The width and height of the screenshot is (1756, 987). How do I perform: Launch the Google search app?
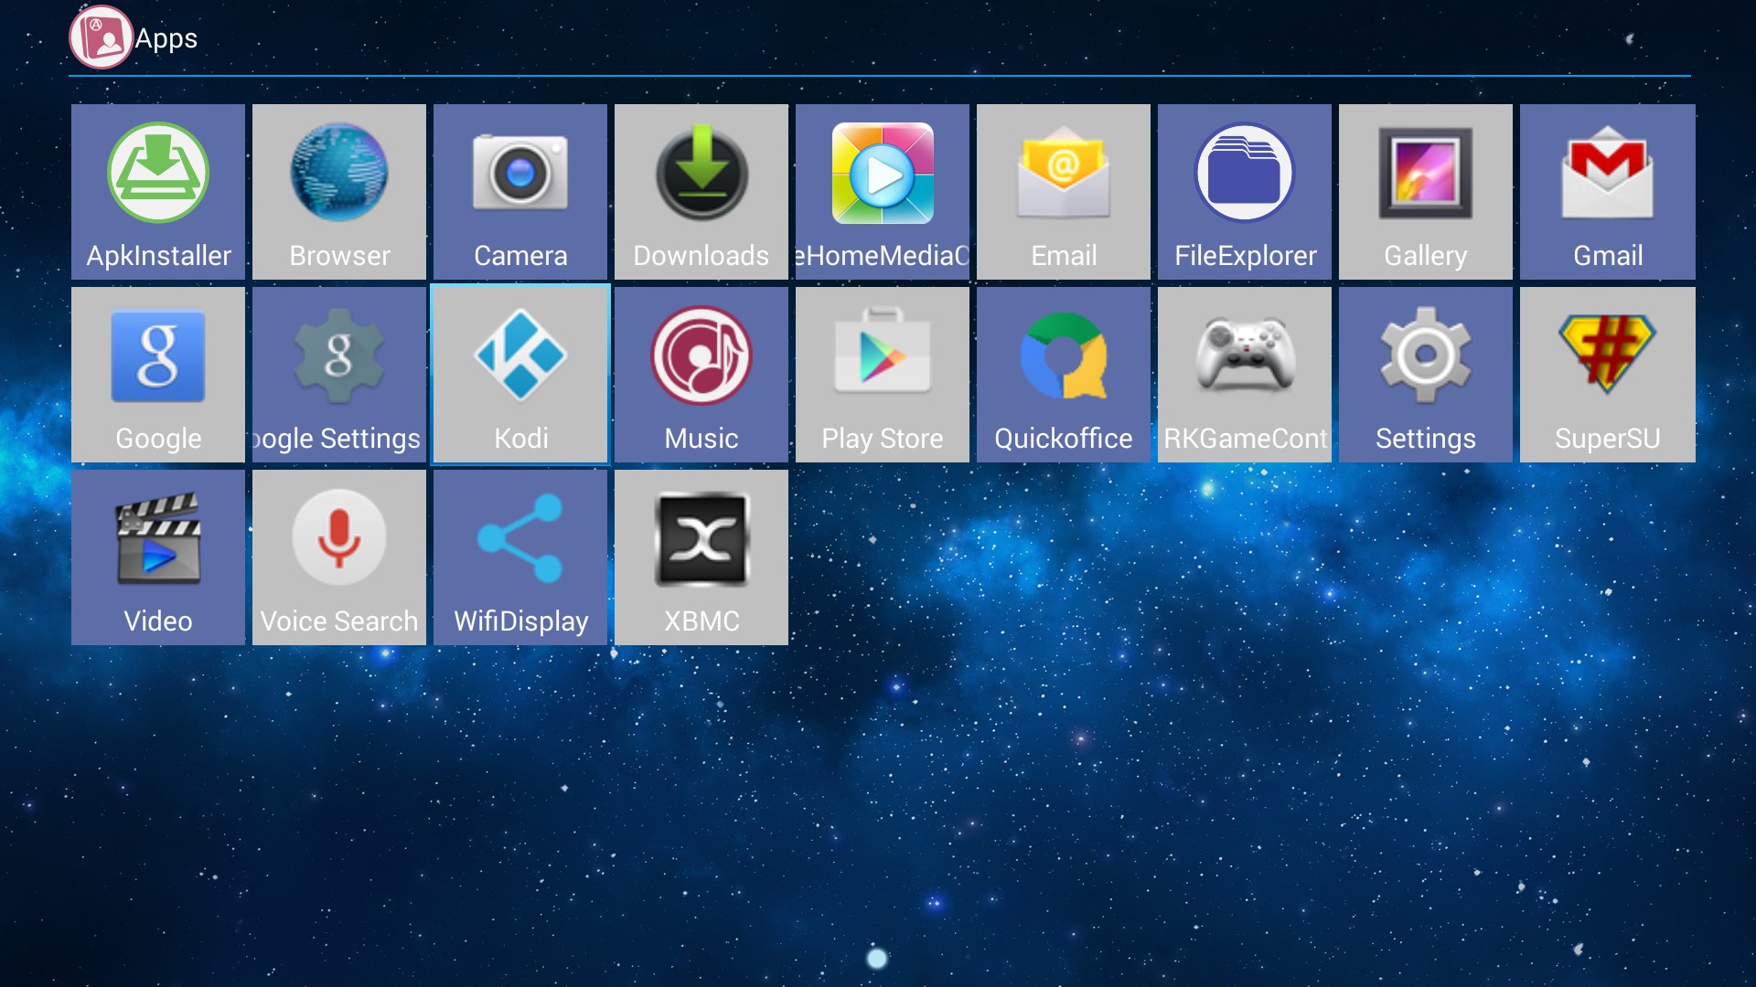pyautogui.click(x=158, y=375)
